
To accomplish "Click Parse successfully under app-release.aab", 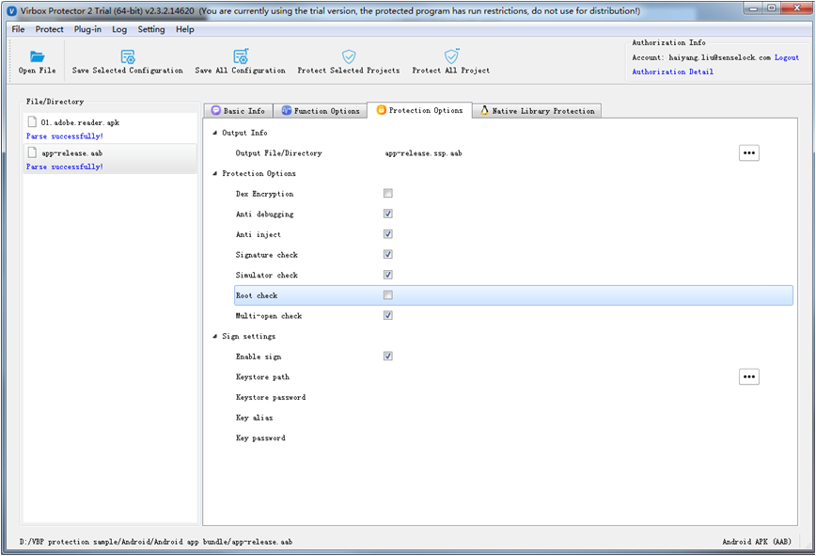I will click(x=65, y=167).
